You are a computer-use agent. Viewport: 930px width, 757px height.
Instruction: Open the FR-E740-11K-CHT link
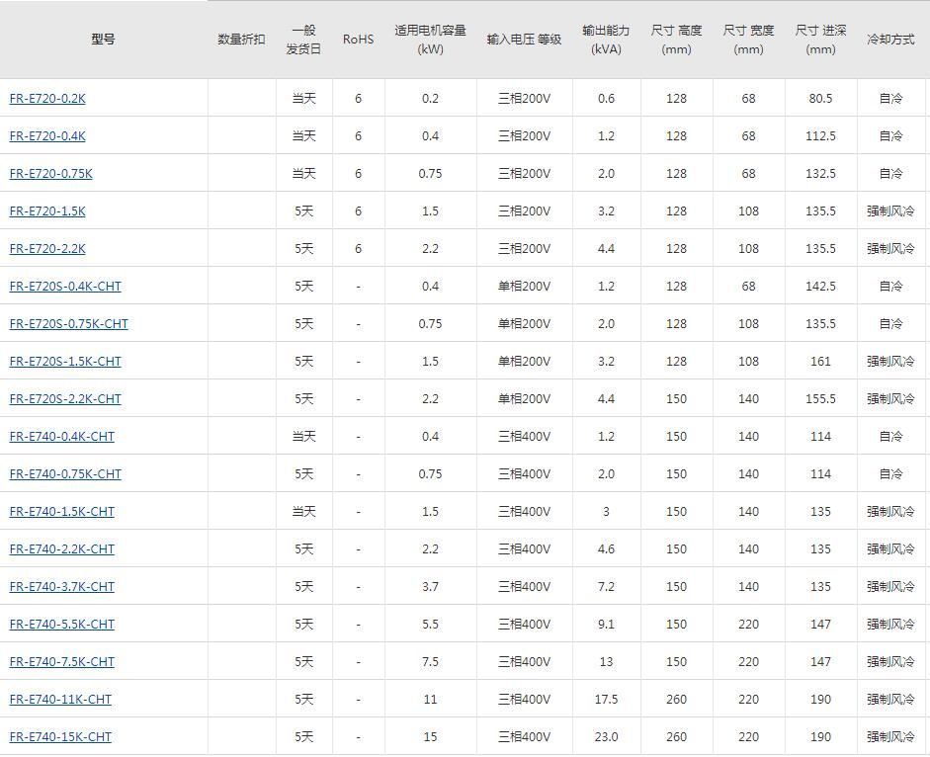click(x=60, y=700)
